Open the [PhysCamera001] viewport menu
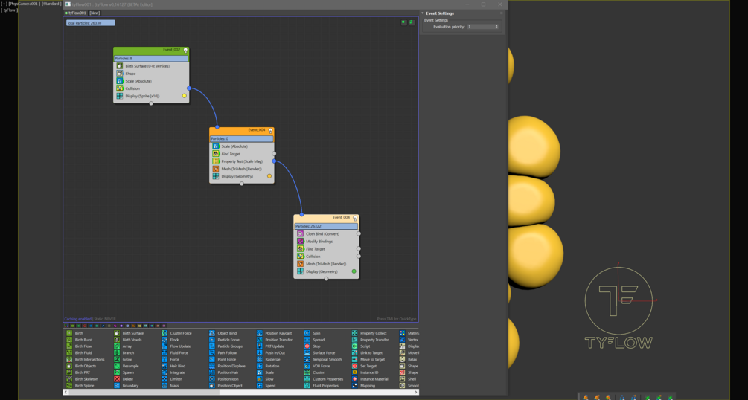Screen dimensions: 748x400 click(24, 4)
